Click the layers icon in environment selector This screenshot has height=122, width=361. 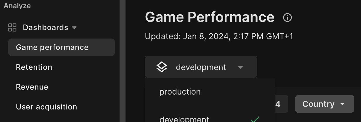[x=162, y=67]
